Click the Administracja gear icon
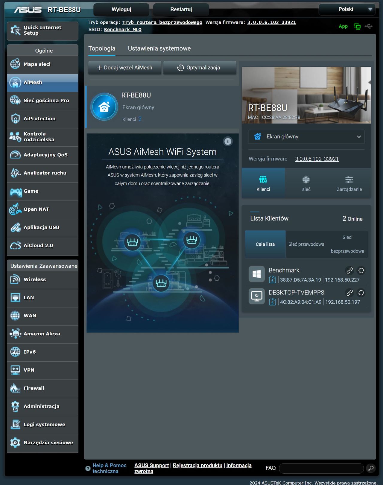This screenshot has width=383, height=485. pyautogui.click(x=15, y=406)
